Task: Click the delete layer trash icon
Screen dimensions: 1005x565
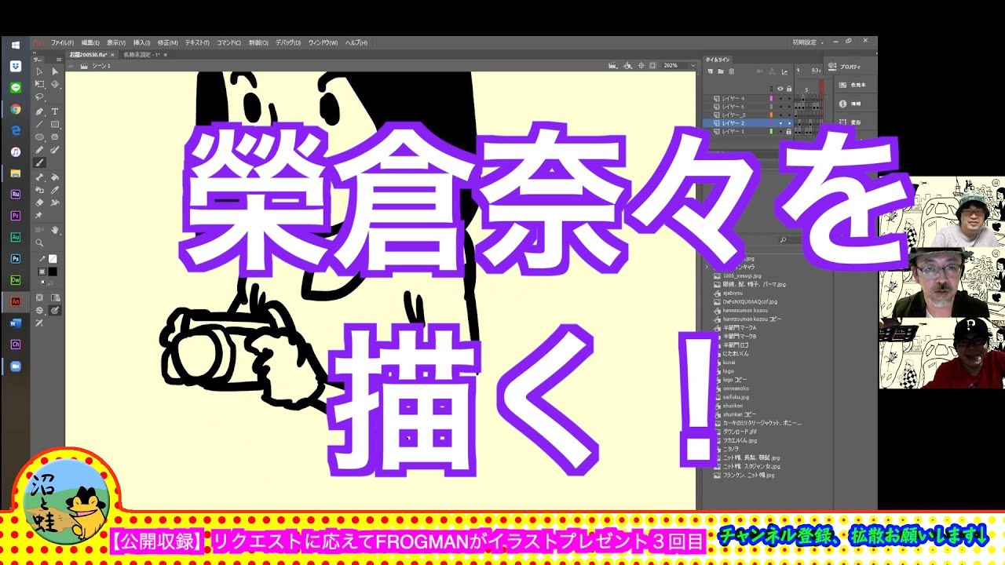Action: [732, 71]
